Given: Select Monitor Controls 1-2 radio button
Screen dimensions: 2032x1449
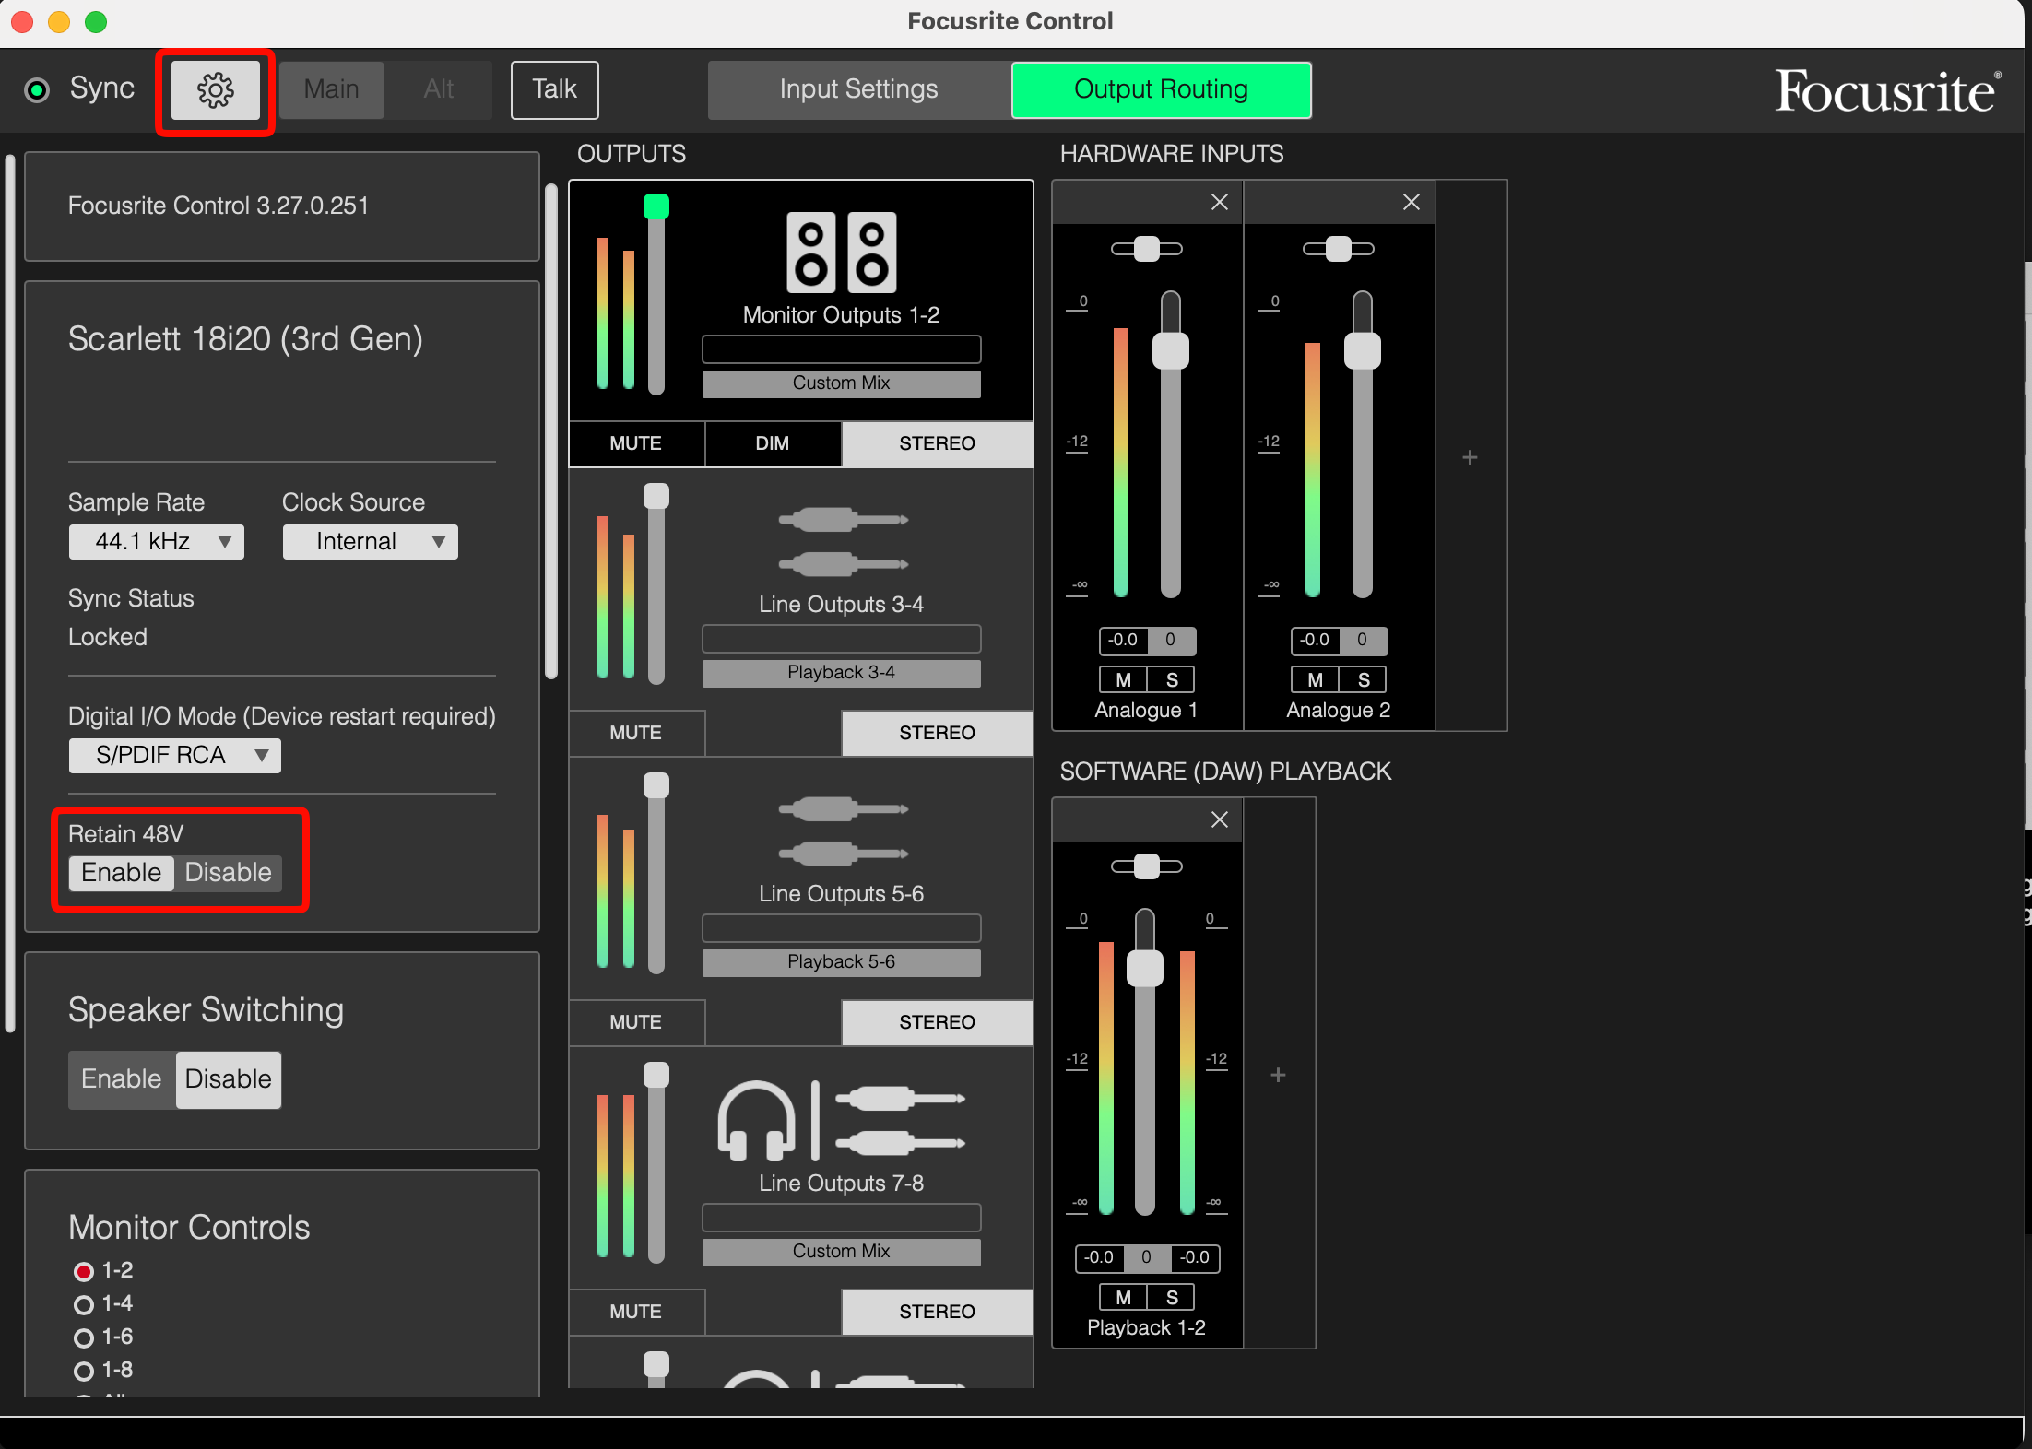Looking at the screenshot, I should point(84,1271).
